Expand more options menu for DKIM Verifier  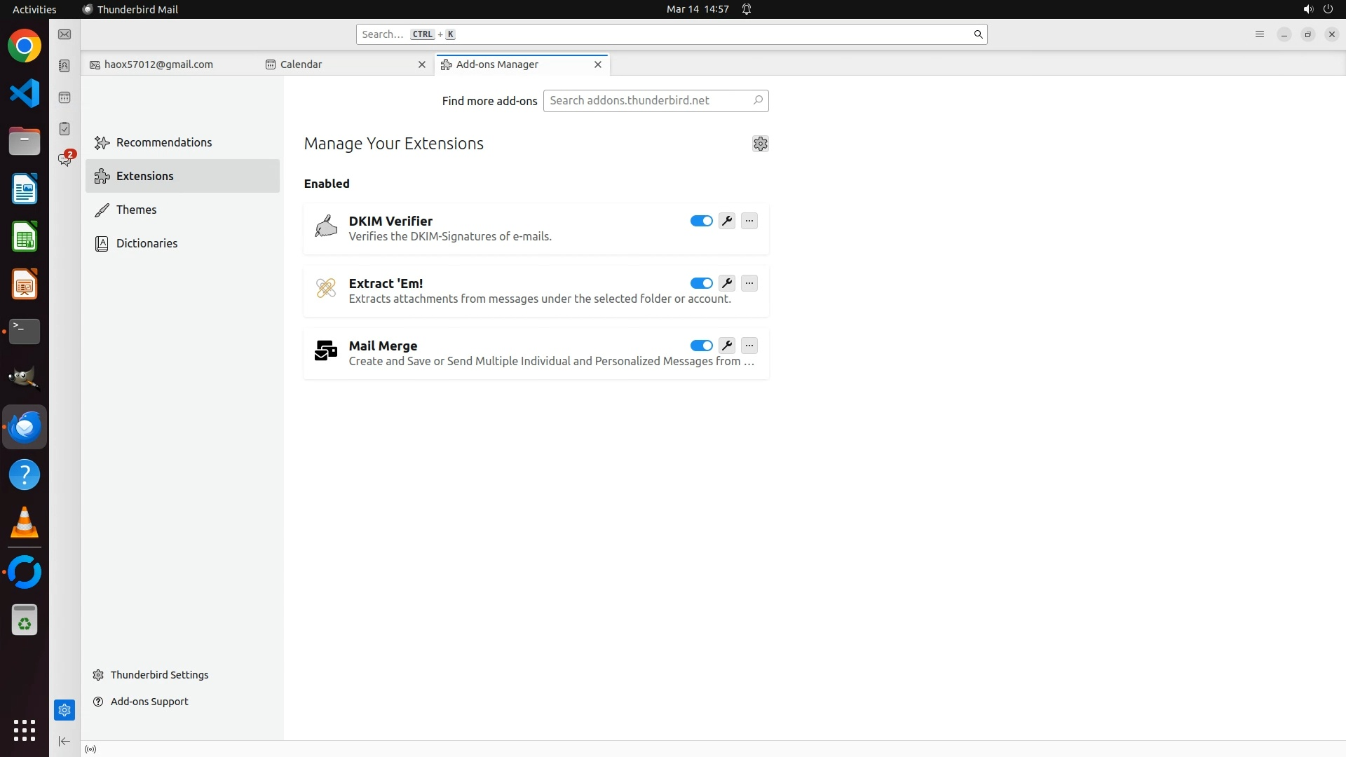[x=749, y=221]
